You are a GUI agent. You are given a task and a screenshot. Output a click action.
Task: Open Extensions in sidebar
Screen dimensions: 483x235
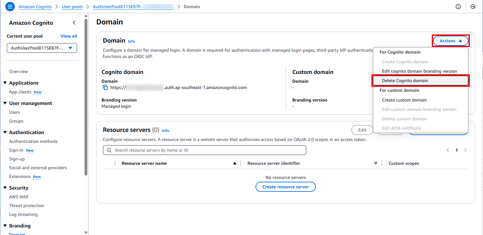tap(20, 176)
